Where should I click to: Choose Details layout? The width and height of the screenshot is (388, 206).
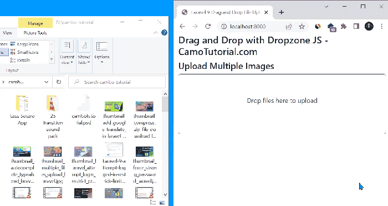[20, 60]
